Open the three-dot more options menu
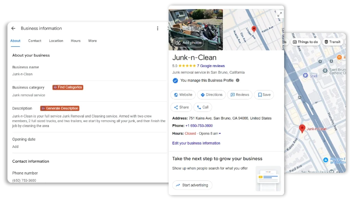This screenshot has width=354, height=206. (x=158, y=28)
